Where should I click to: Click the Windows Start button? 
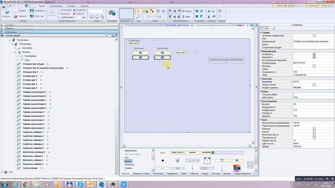(4, 184)
